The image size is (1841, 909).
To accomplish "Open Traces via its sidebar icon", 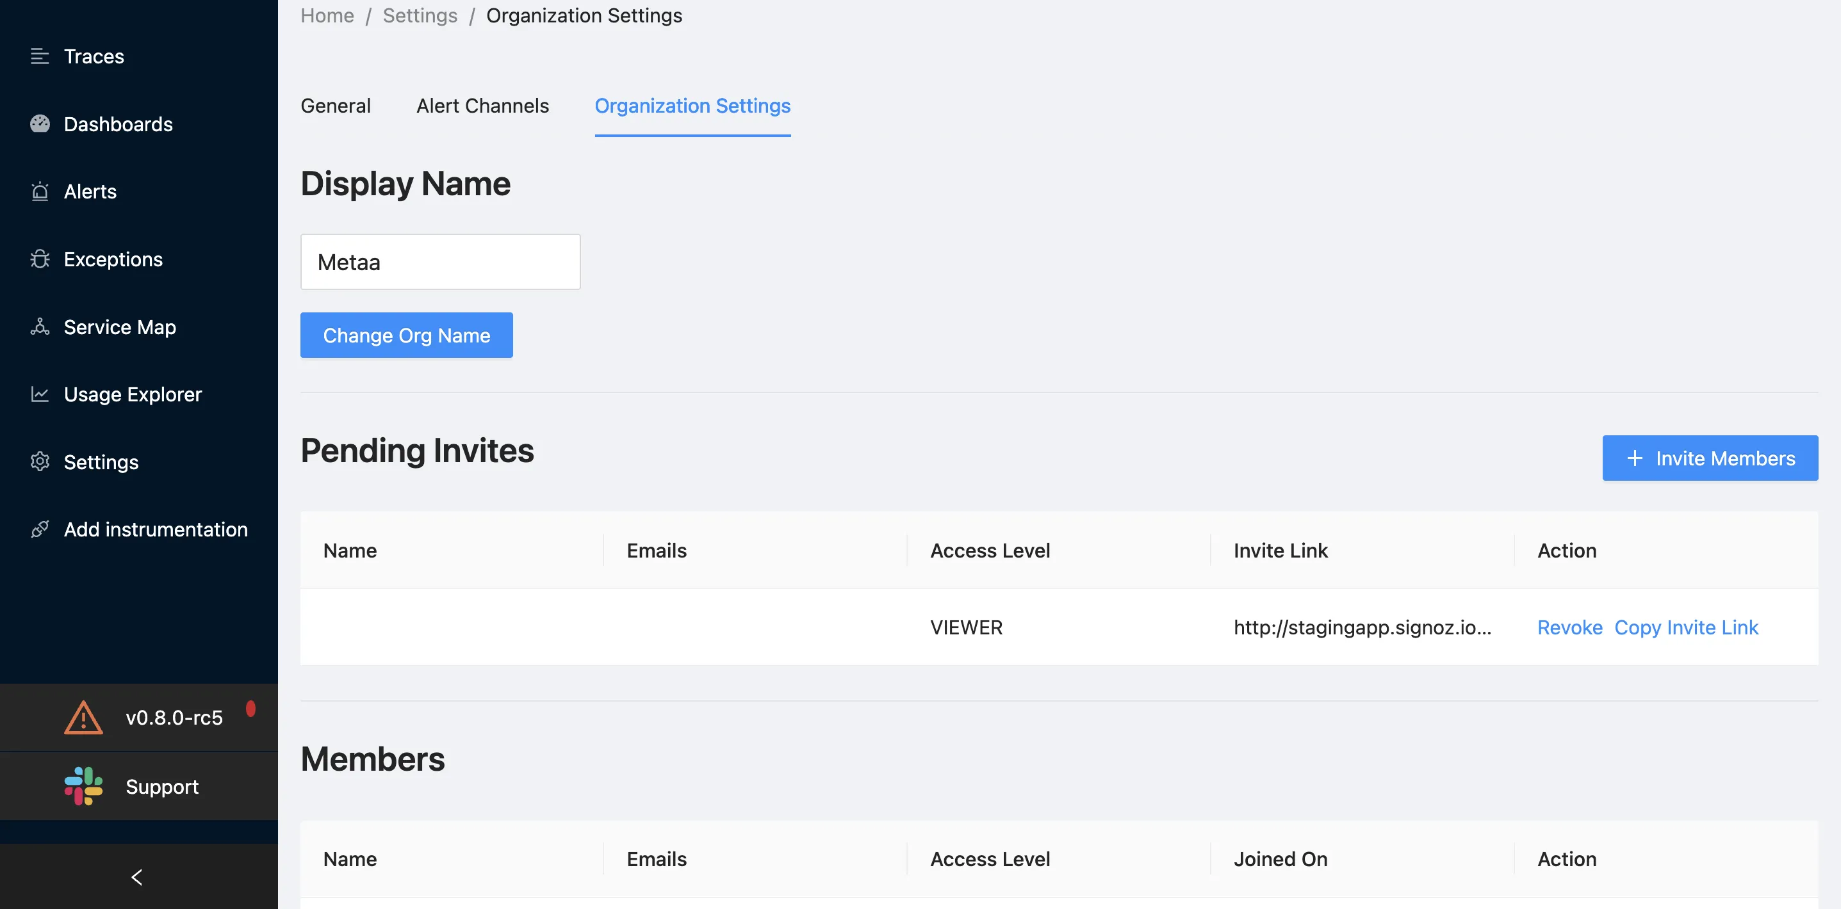I will (x=40, y=56).
